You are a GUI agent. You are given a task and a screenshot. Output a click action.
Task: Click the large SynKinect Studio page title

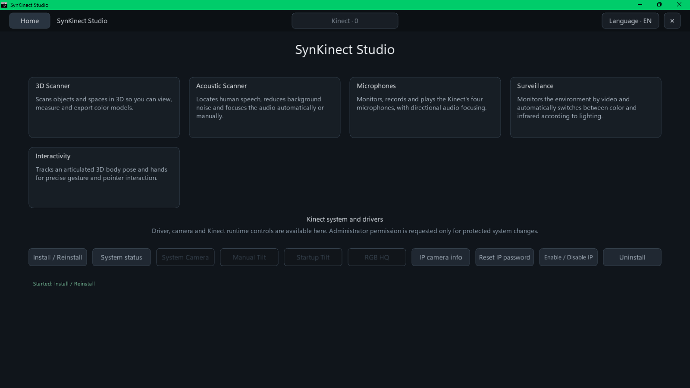pos(345,50)
